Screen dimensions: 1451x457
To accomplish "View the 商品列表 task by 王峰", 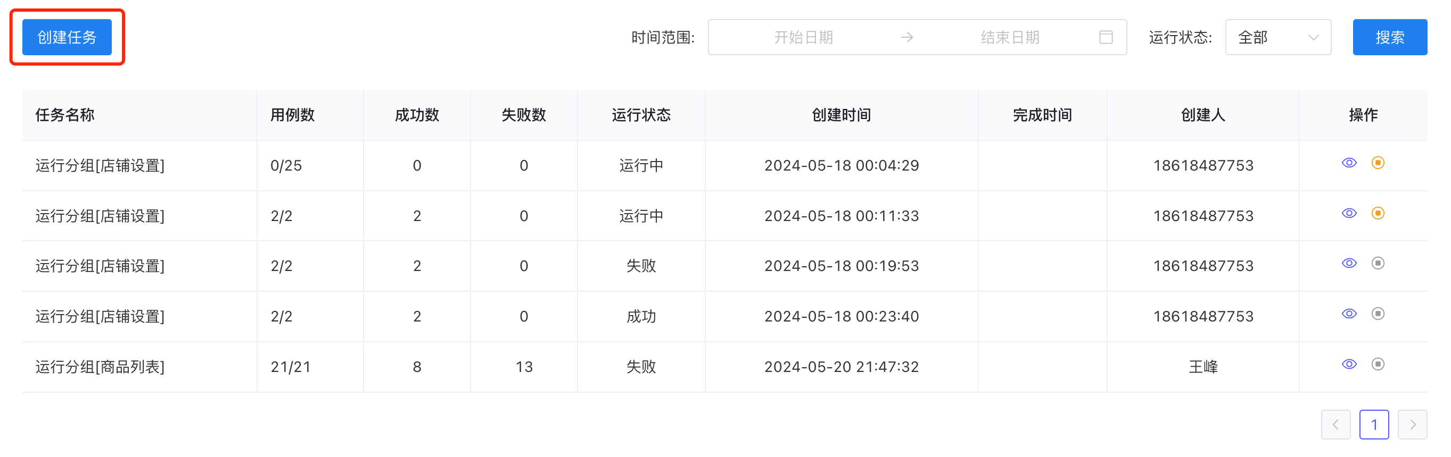I will click(x=1348, y=364).
